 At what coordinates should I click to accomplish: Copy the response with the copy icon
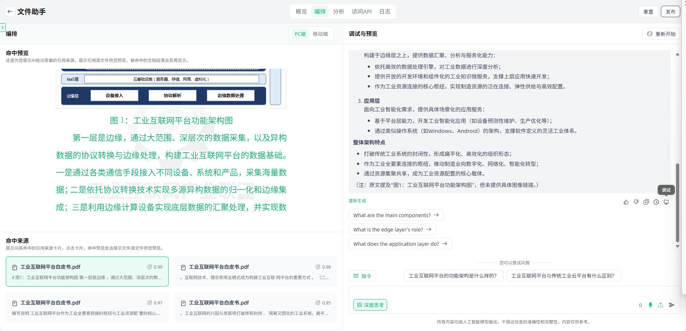pos(646,202)
